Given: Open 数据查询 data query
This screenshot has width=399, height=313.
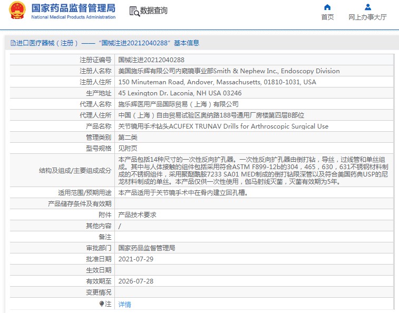Looking at the screenshot, I should [x=154, y=11].
